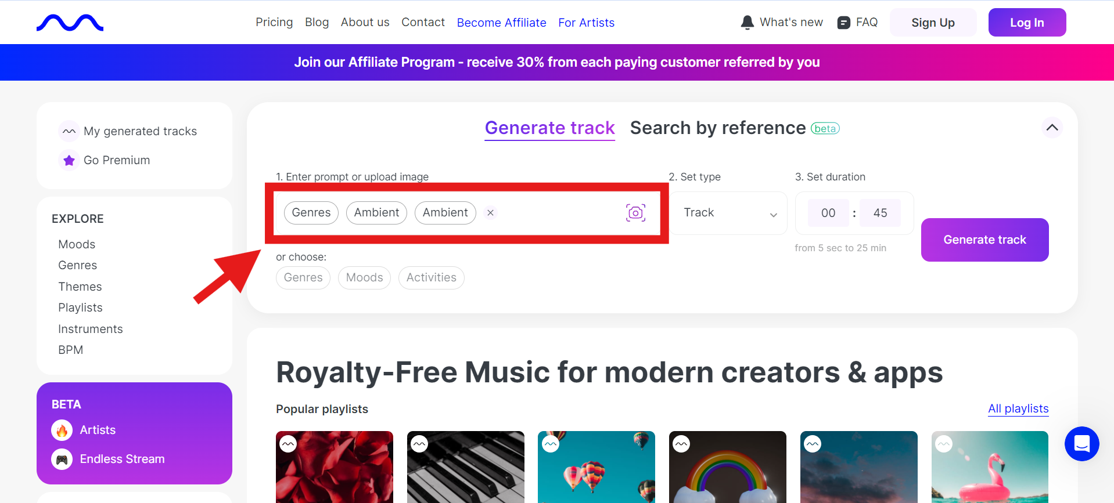Expand the Moods choice chip

[x=364, y=278]
